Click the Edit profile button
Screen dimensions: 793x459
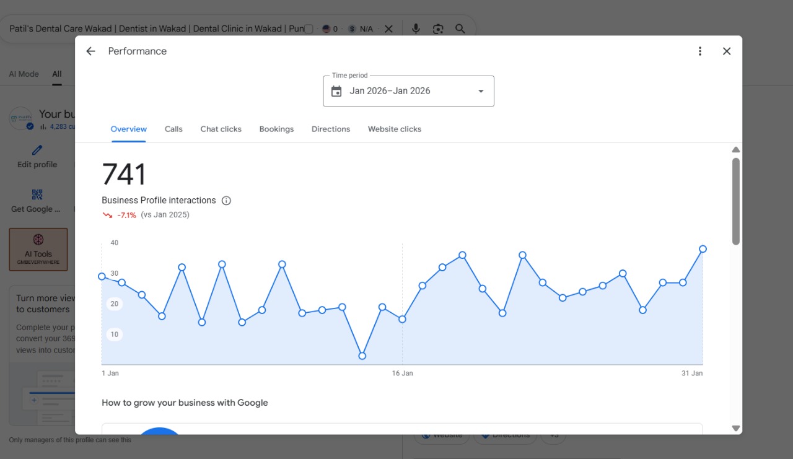click(x=37, y=157)
